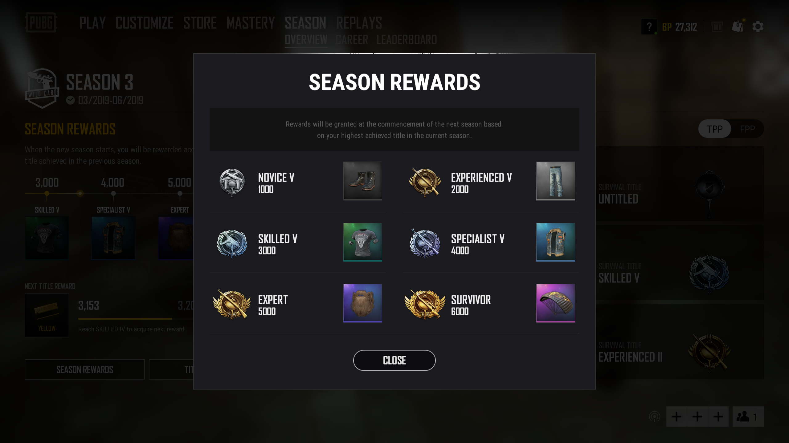Image resolution: width=789 pixels, height=443 pixels.
Task: Click the voice broadcast icon
Action: tap(655, 417)
